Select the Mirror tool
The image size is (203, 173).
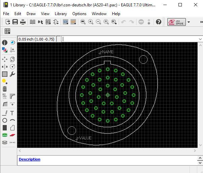(5, 67)
